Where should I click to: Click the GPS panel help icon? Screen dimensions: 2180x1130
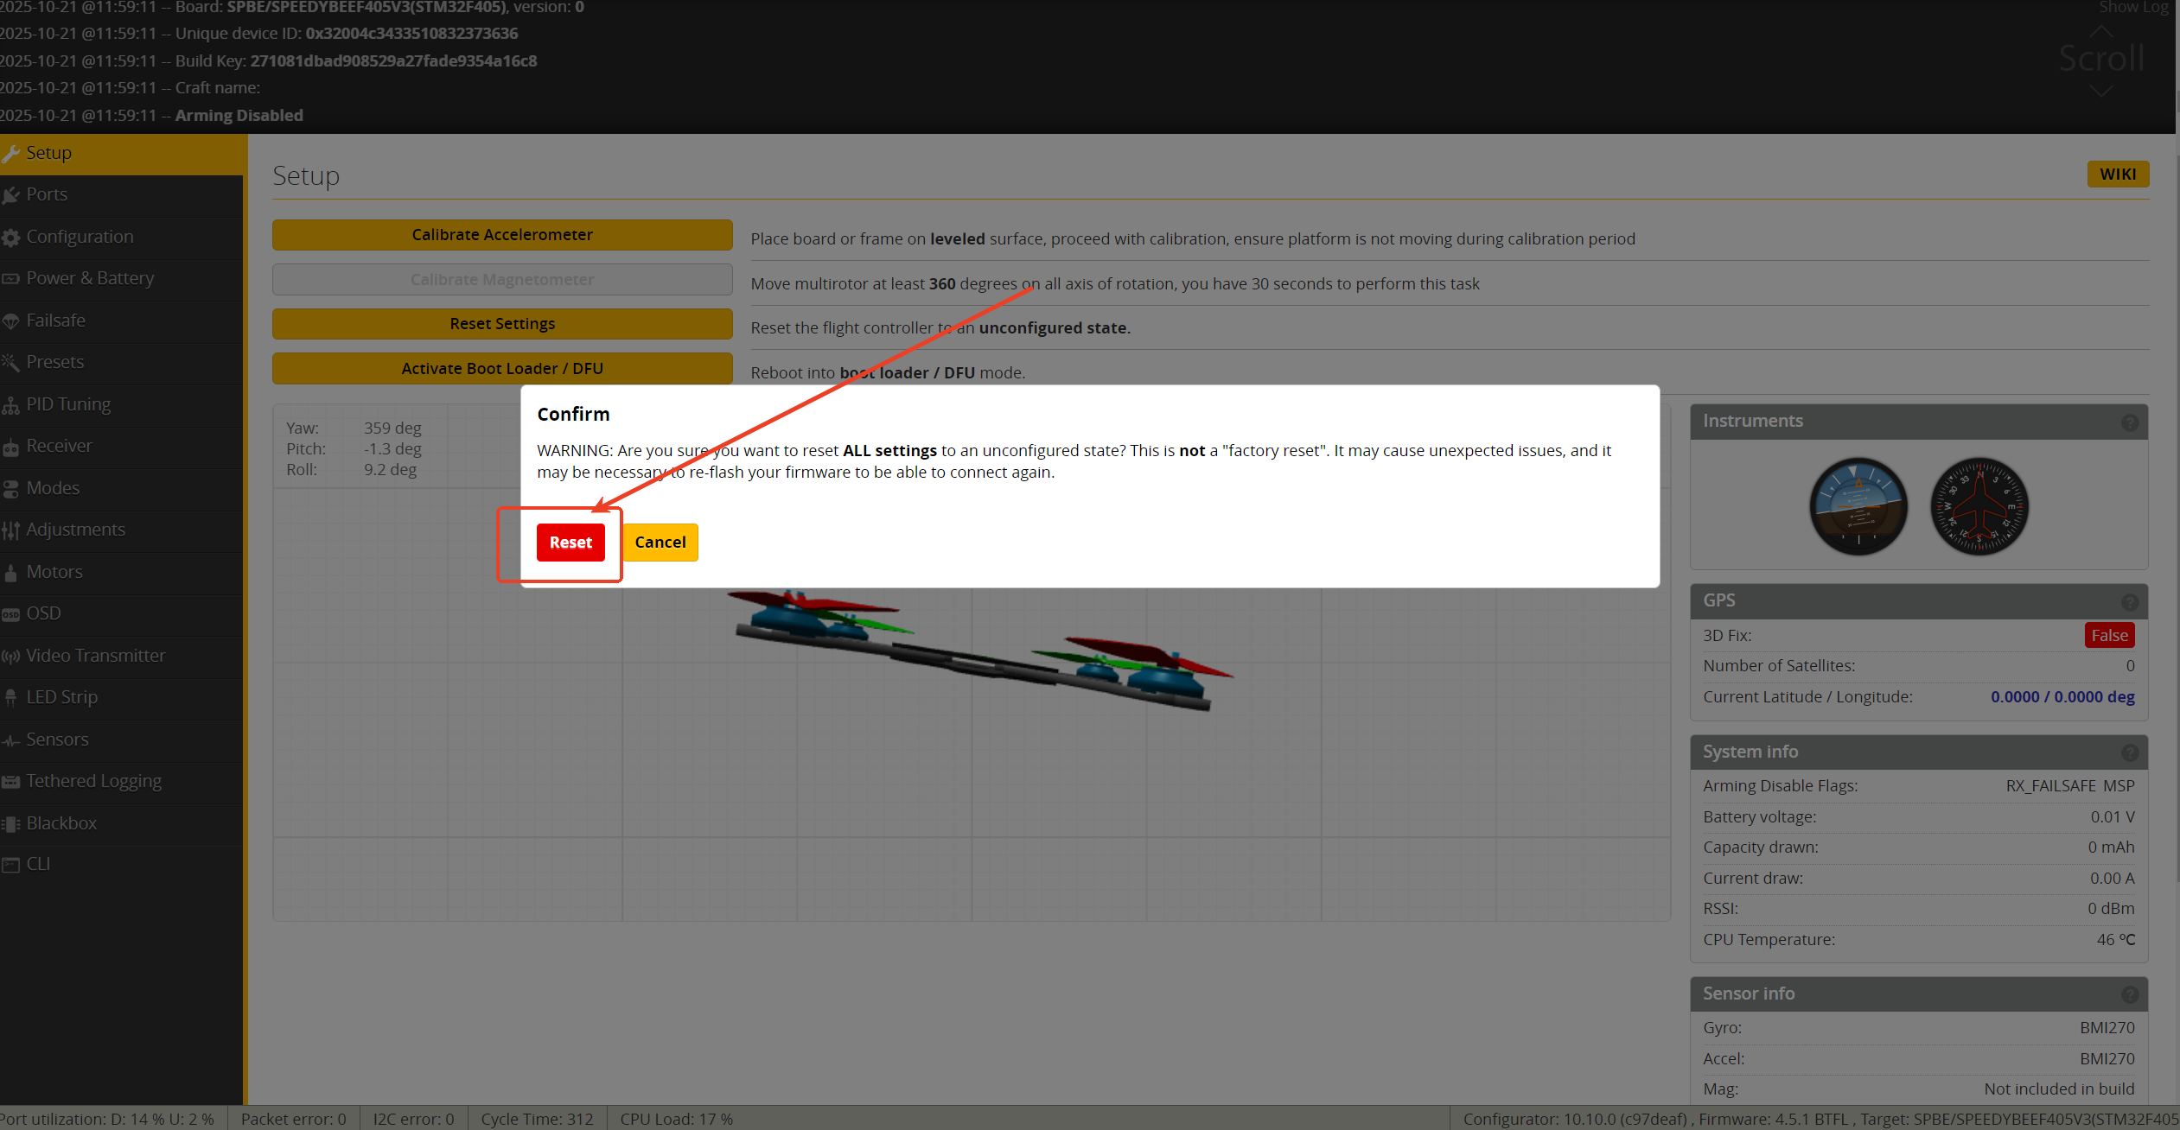[2129, 602]
